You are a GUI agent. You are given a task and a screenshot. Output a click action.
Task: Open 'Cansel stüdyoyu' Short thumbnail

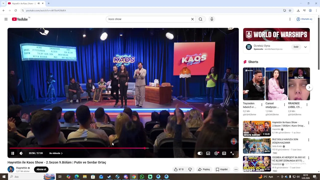click(x=276, y=84)
